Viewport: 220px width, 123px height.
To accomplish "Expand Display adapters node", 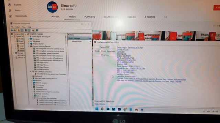I will 29,44.
